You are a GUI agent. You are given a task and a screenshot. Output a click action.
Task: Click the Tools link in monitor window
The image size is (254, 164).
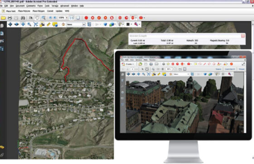tap(218, 69)
